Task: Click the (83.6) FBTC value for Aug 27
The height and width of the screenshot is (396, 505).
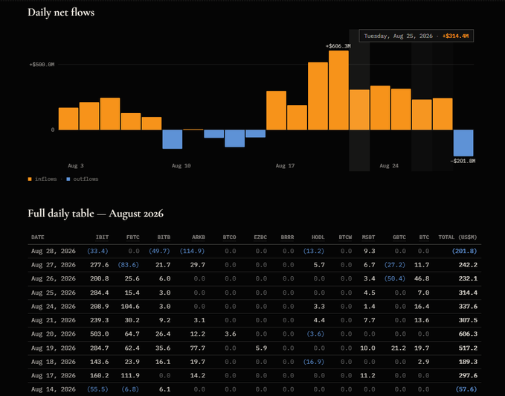Action: point(129,265)
